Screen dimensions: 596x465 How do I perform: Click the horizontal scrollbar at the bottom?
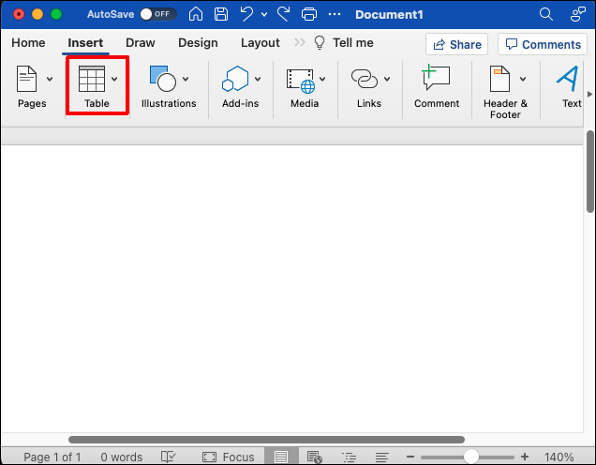[266, 440]
